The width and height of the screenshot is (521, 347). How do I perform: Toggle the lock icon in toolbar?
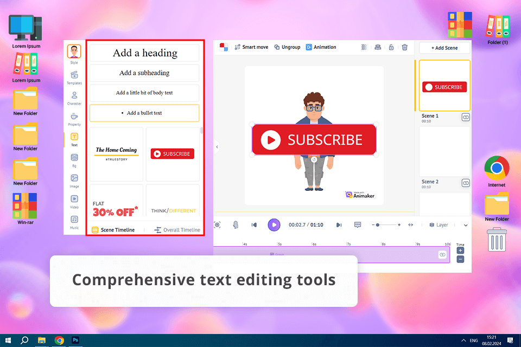tap(391, 47)
